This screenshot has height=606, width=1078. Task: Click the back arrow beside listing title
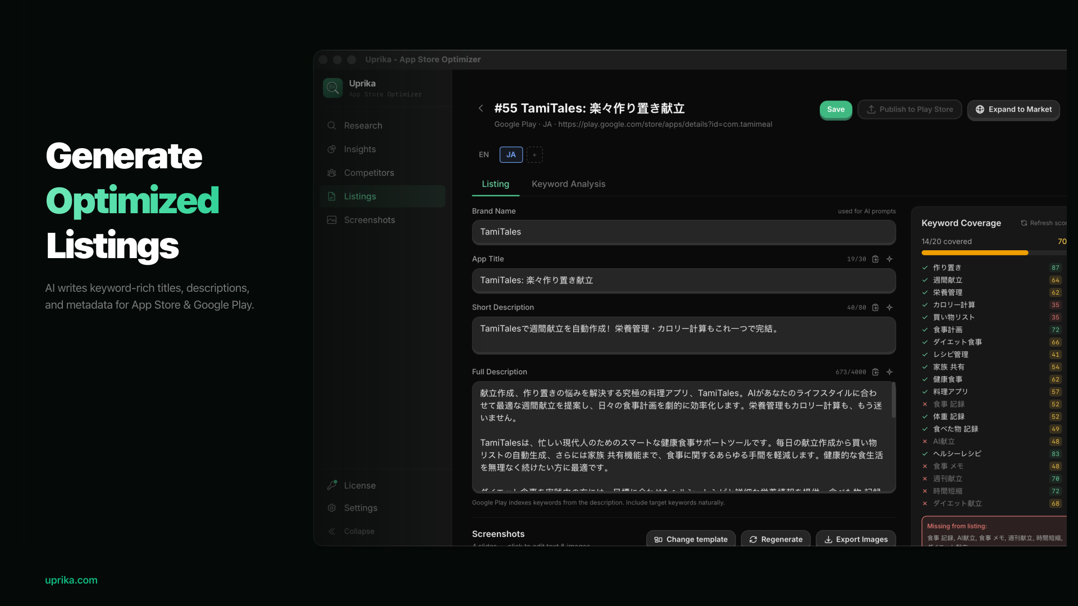pos(481,108)
